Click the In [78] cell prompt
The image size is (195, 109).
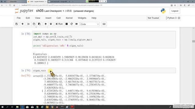[26, 34]
